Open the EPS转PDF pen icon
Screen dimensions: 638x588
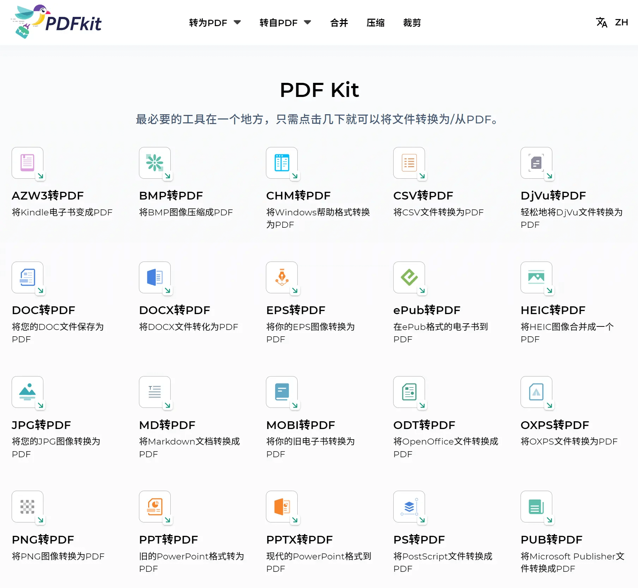[x=282, y=278]
